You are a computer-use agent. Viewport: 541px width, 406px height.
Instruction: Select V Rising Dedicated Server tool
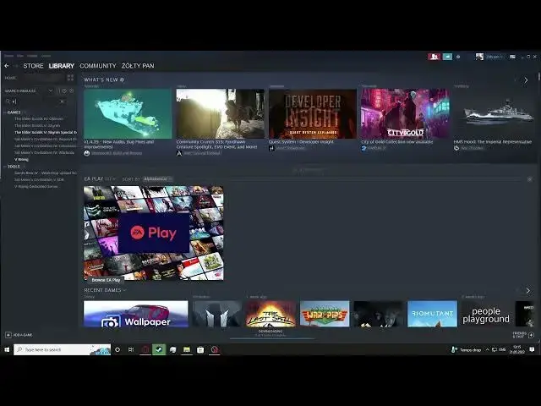[36, 186]
